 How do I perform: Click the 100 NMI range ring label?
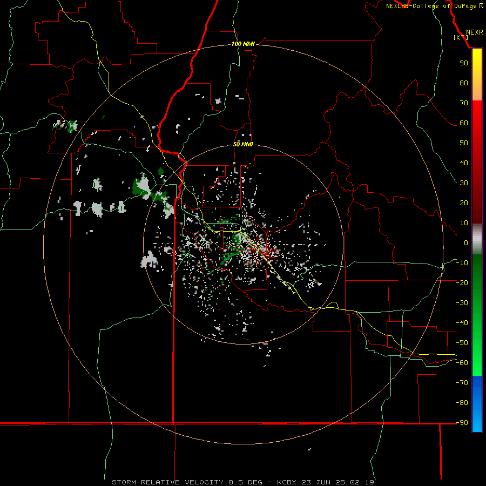[x=243, y=44]
